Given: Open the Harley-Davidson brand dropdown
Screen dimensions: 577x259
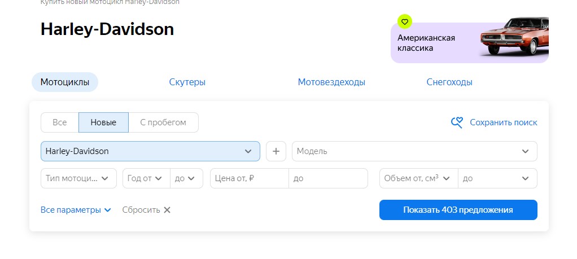Looking at the screenshot, I should click(150, 151).
